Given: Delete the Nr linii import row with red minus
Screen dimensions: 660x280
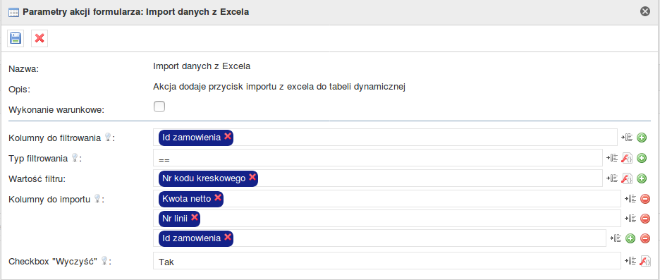Looking at the screenshot, I should (645, 219).
